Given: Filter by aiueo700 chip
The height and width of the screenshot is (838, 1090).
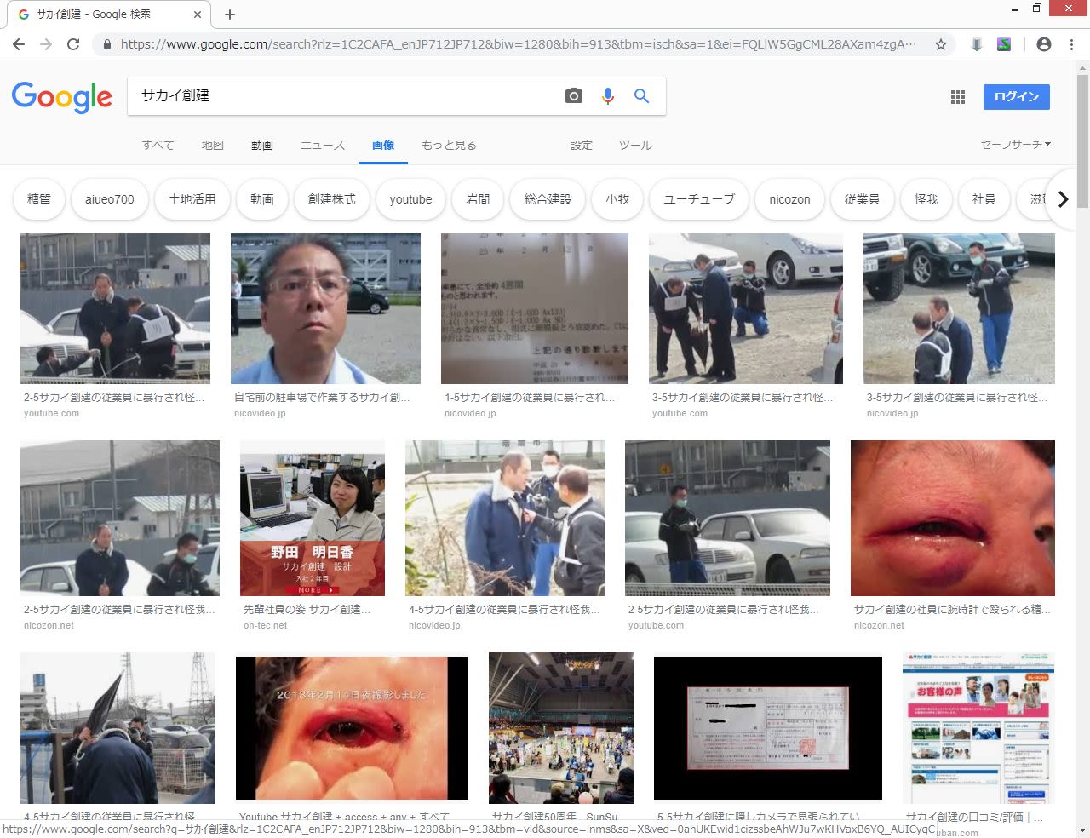Looking at the screenshot, I should tap(110, 199).
